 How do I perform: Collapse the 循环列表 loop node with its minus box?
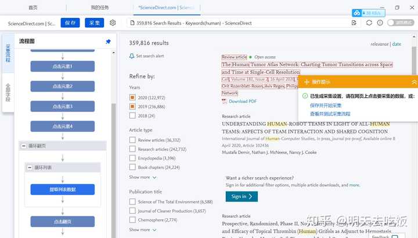30,168
